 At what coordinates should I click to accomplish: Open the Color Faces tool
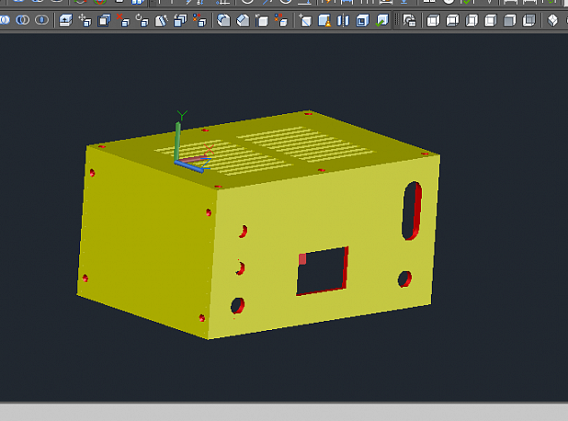click(200, 19)
